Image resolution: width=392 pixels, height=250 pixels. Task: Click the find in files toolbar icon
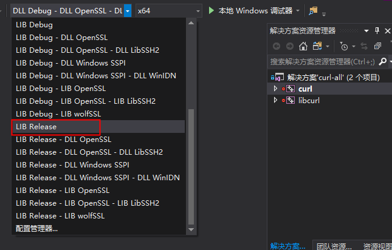click(313, 11)
